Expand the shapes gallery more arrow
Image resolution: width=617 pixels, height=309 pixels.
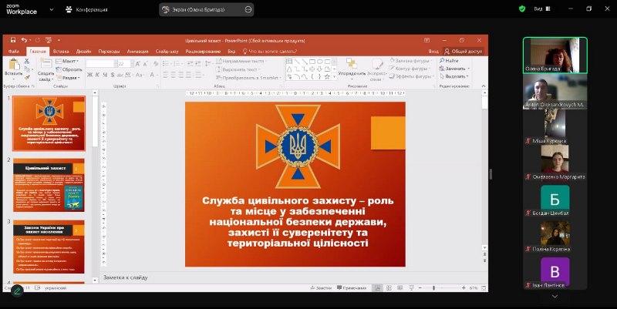click(x=334, y=77)
